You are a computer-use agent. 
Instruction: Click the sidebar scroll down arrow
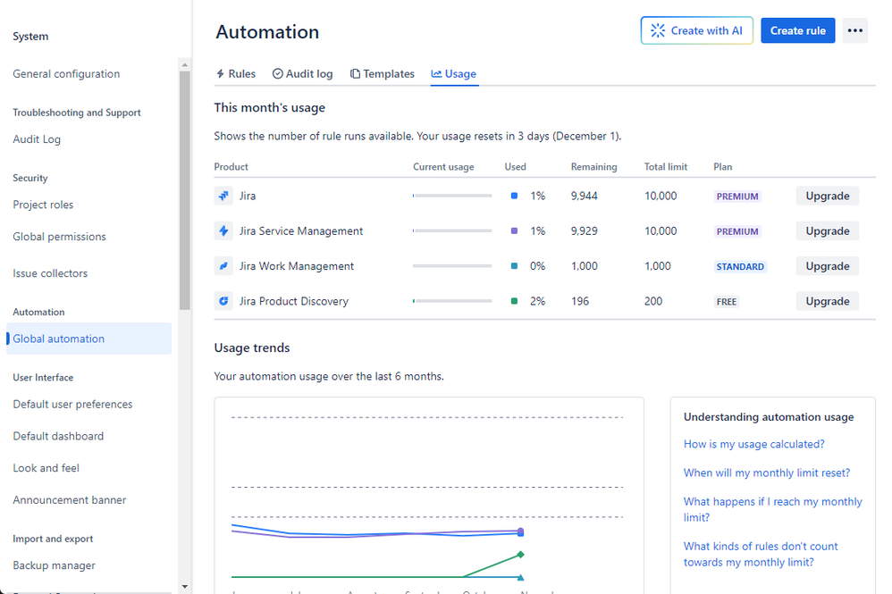pos(184,586)
